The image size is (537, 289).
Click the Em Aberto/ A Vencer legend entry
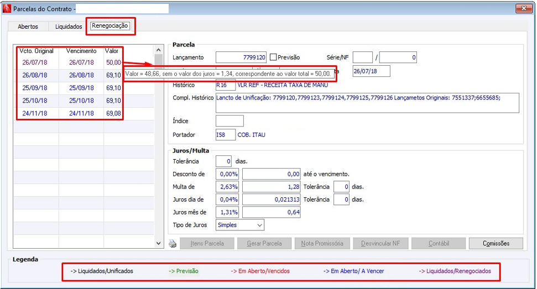pos(354,271)
